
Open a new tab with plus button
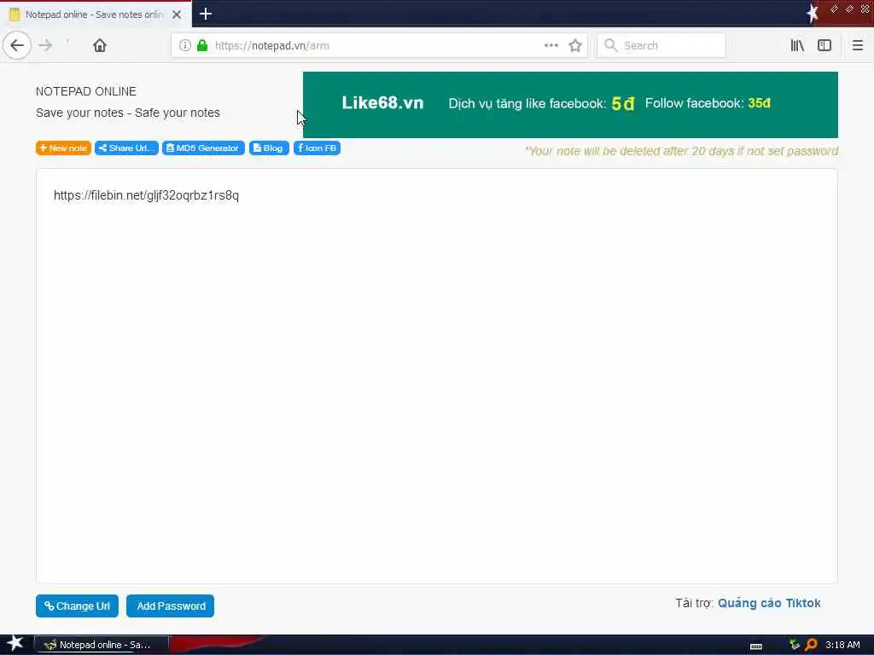(x=205, y=14)
